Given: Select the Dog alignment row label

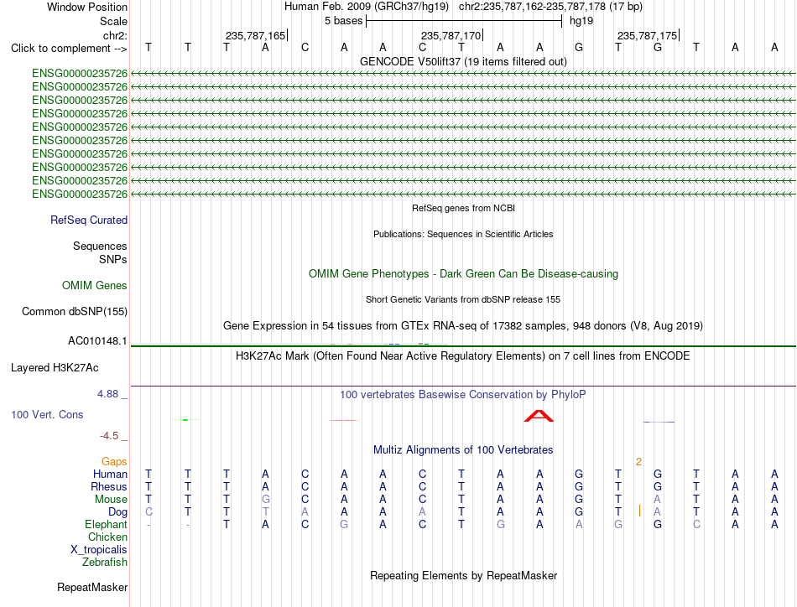Looking at the screenshot, I should point(117,512).
